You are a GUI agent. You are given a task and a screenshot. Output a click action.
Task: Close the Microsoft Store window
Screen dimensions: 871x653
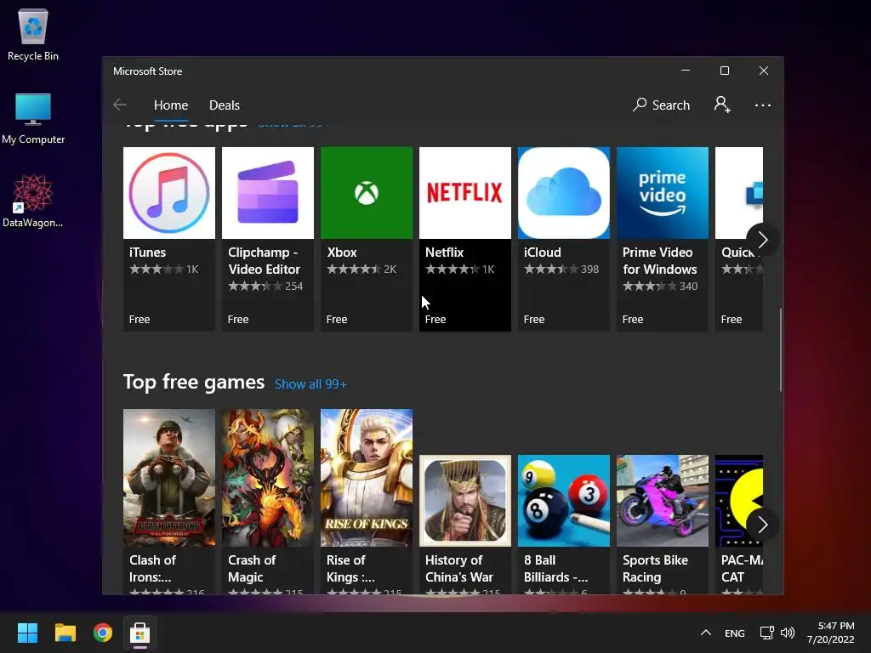coord(764,71)
